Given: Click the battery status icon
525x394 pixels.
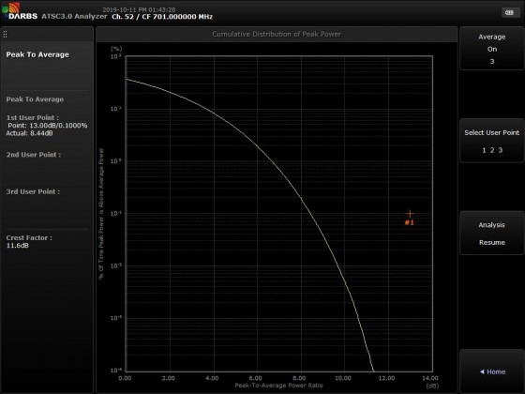Looking at the screenshot, I should click(x=510, y=12).
